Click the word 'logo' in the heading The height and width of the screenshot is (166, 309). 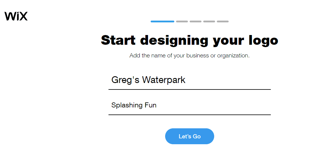click(x=264, y=41)
